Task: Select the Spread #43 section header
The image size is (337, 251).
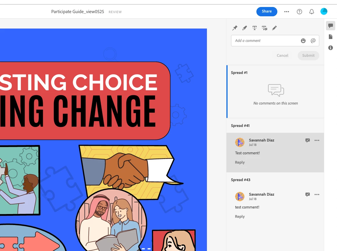Action: (x=240, y=180)
